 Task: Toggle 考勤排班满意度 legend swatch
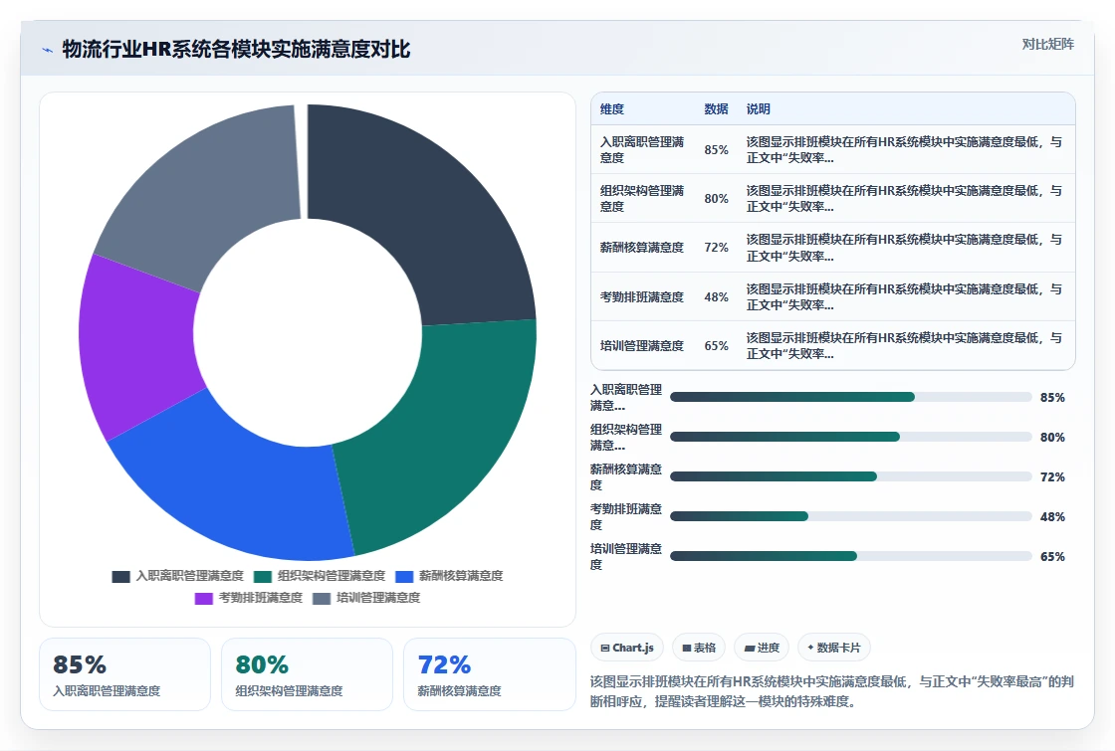coord(203,598)
